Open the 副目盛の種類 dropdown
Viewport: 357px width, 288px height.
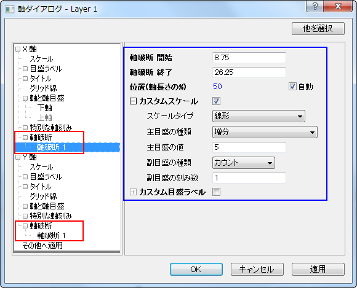click(244, 163)
